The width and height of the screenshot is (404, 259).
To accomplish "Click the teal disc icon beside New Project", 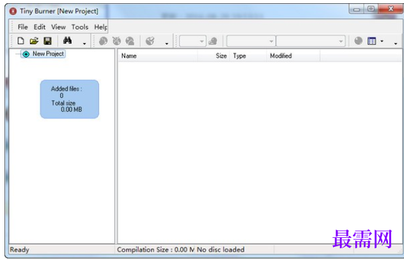I will coord(26,54).
